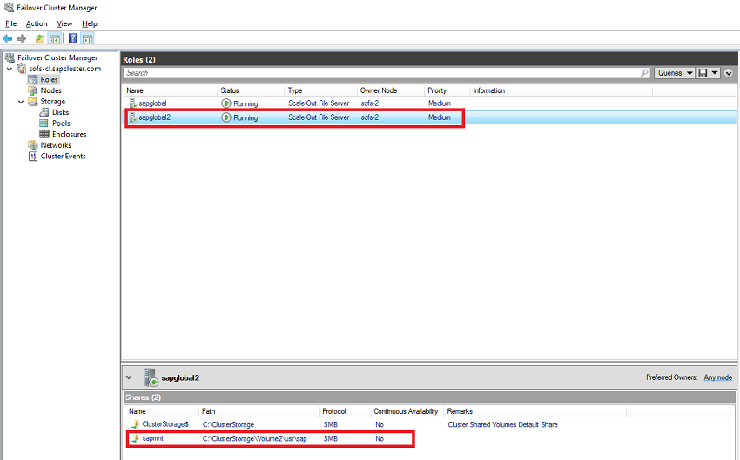Viewport: 740px width, 460px height.
Task: Select the sapglobal2 role name
Action: (155, 117)
